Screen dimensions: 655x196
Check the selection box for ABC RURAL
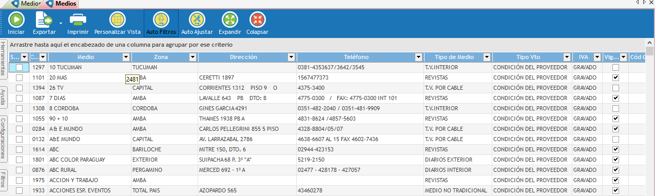(x=19, y=170)
